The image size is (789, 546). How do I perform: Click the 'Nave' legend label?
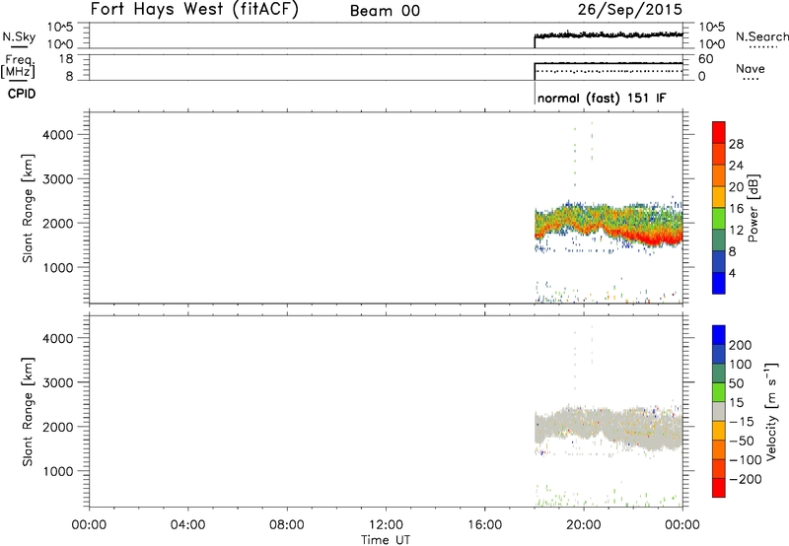[751, 69]
